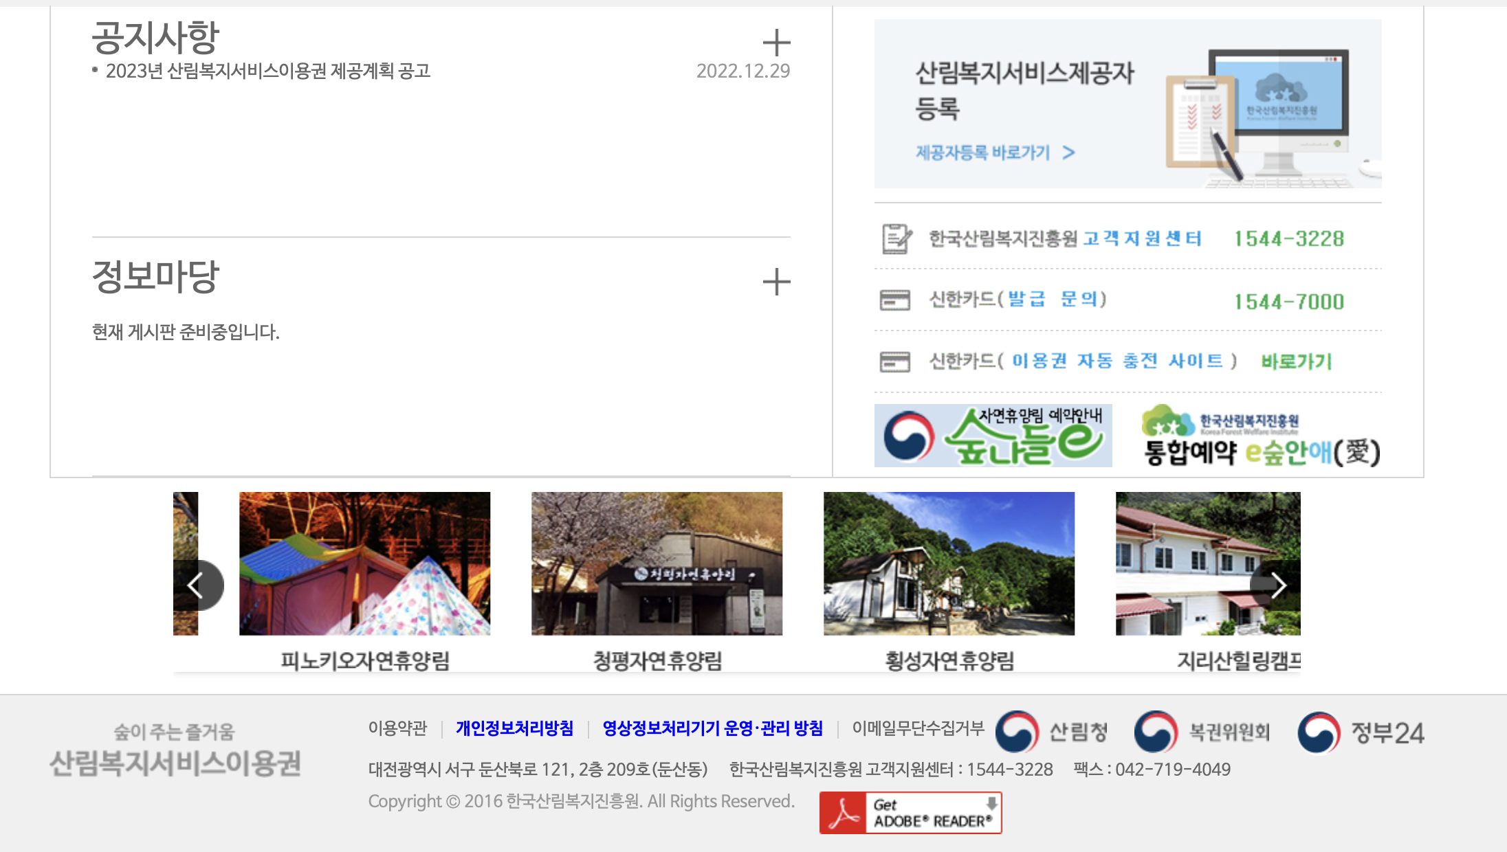Open the 산림청 logo link
Screen dimensions: 1507x852
(1052, 732)
